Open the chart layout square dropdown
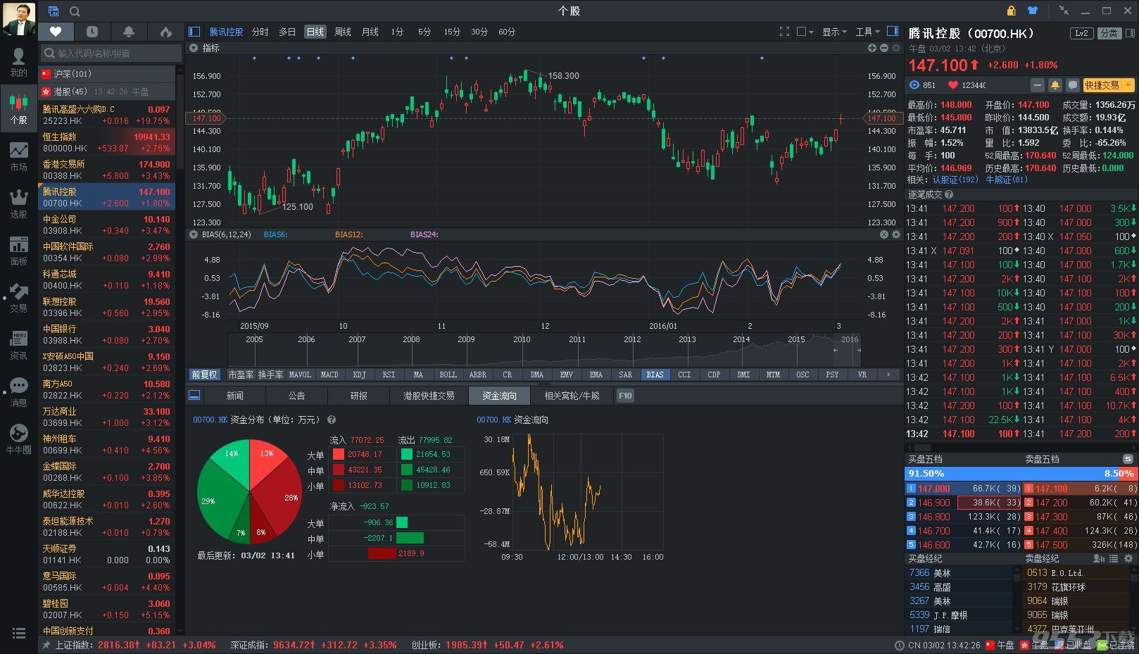Viewport: 1139px width, 654px height. pyautogui.click(x=805, y=32)
